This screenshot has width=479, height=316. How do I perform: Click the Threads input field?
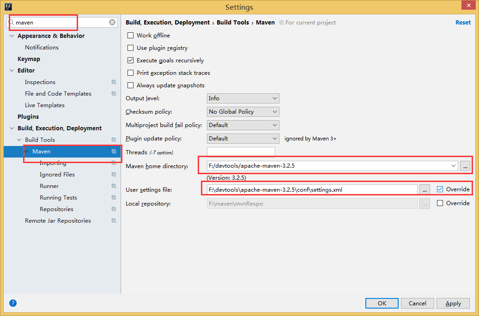click(241, 152)
